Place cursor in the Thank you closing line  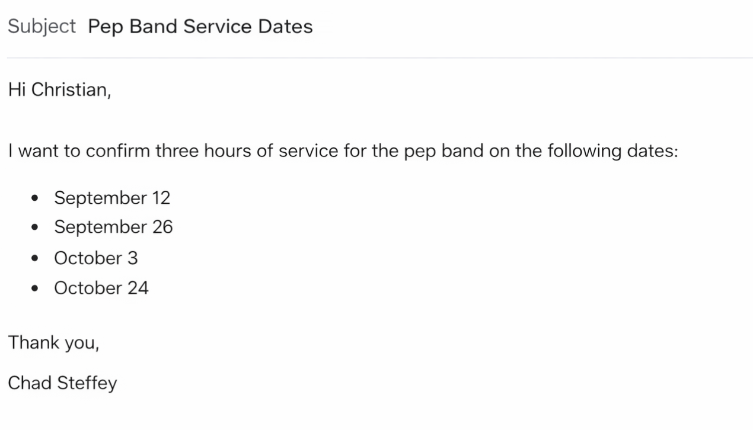53,343
